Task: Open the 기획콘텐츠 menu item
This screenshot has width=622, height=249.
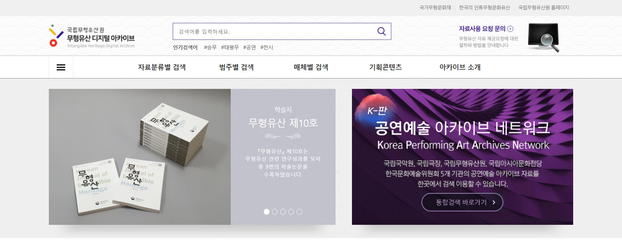Action: pos(385,67)
